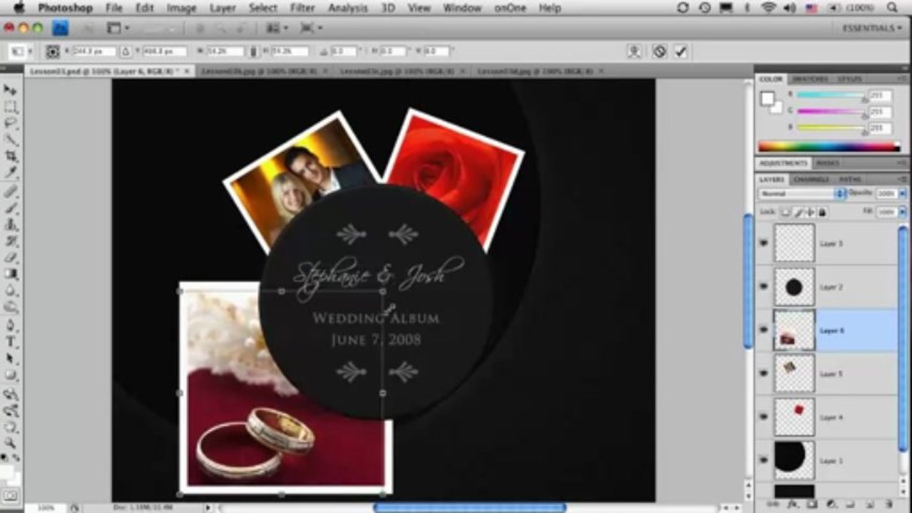
Task: Open the Opacity dropdown arrow
Action: (x=903, y=194)
